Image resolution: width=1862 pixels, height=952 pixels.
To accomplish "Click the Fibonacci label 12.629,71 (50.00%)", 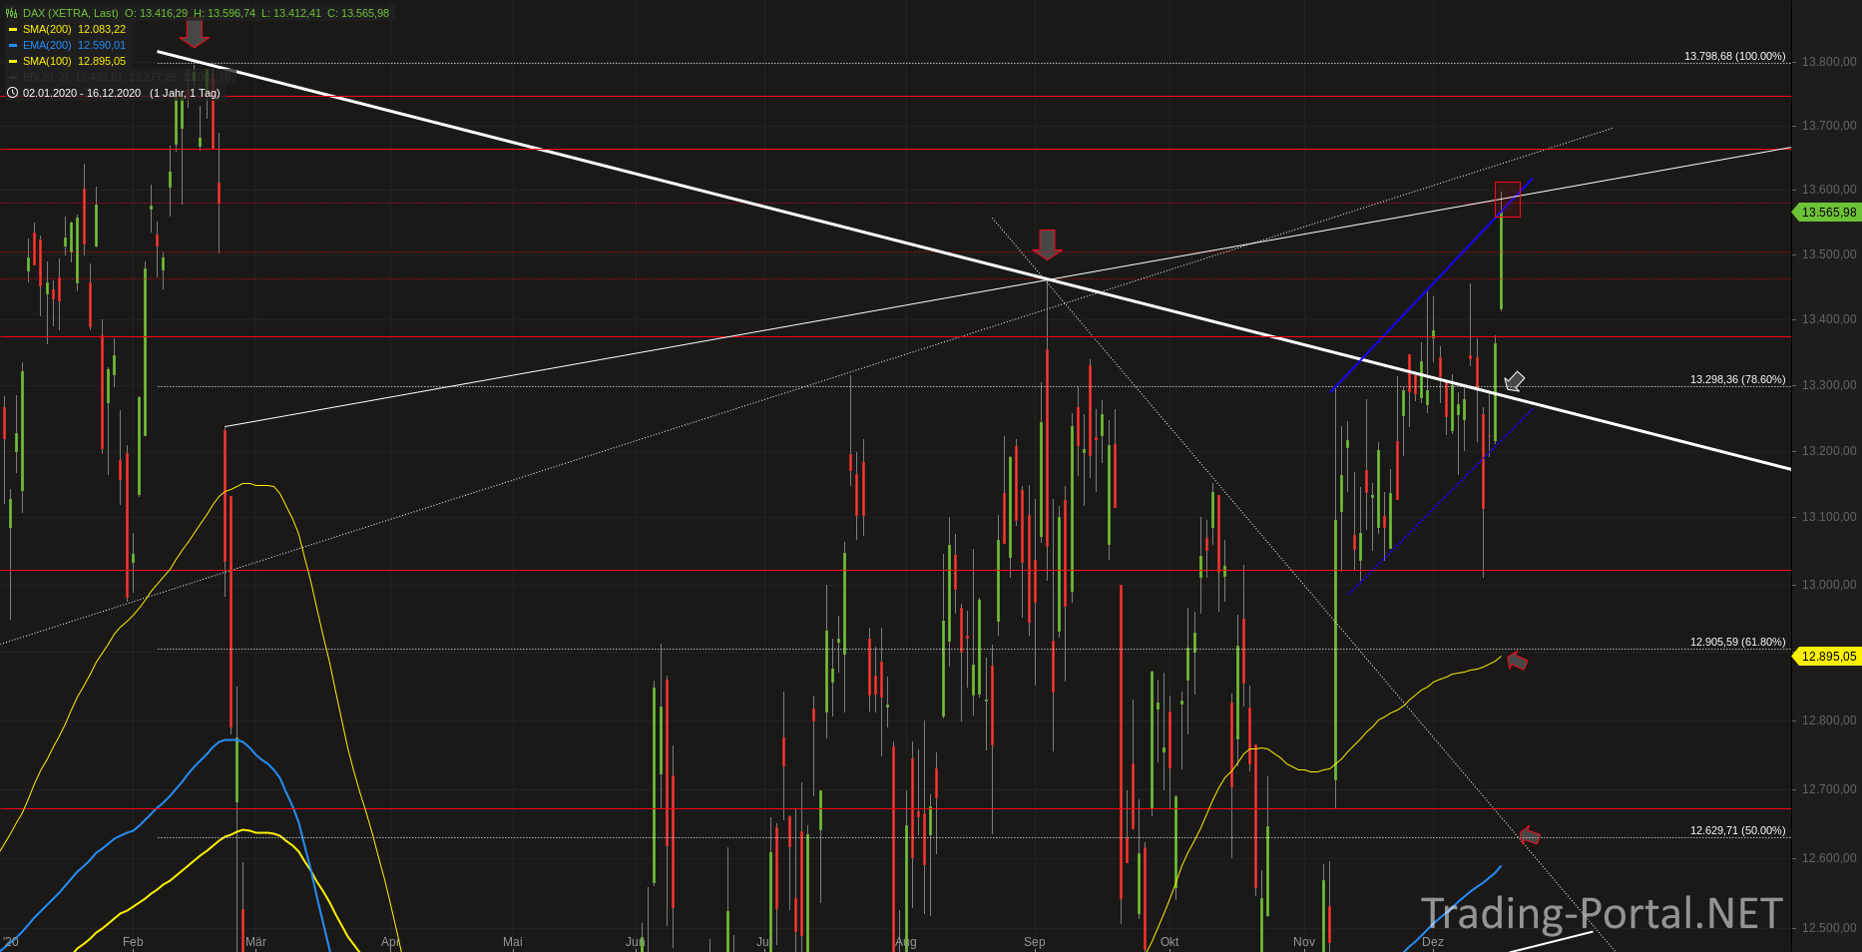I will tap(1738, 830).
